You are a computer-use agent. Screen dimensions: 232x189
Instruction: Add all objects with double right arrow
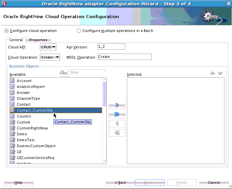coord(117,114)
